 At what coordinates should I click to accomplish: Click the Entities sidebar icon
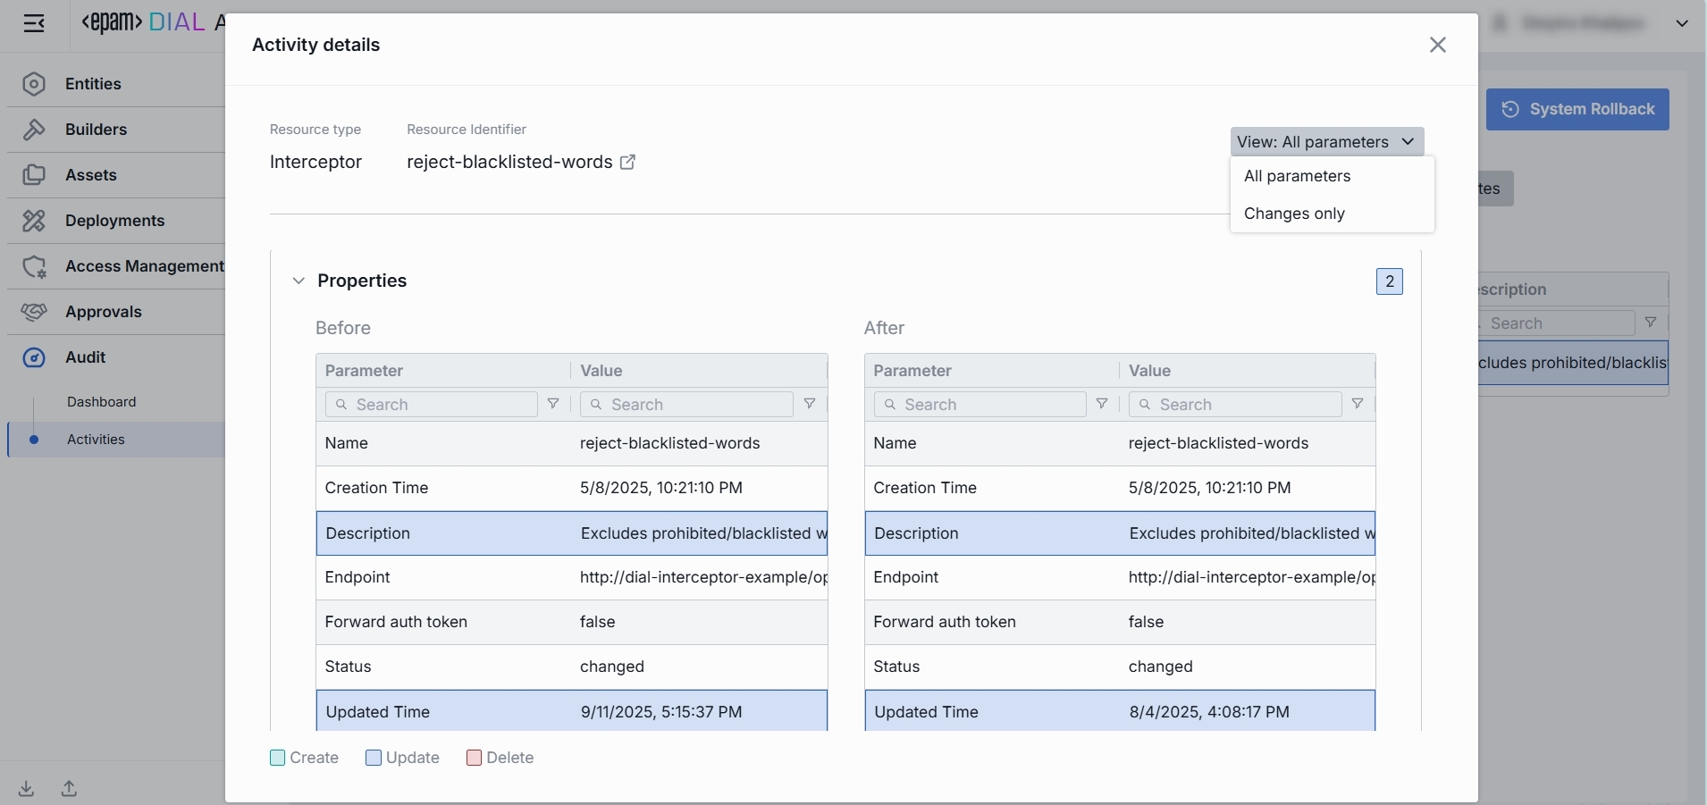(34, 84)
